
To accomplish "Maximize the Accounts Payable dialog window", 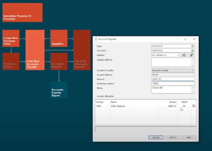I will tap(185, 39).
